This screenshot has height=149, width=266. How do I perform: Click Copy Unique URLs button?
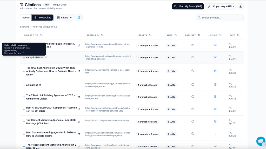221,6
